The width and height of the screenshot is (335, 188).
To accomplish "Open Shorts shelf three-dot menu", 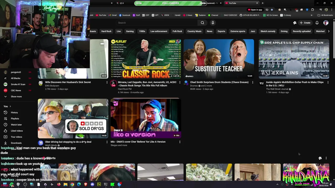I will click(326, 158).
